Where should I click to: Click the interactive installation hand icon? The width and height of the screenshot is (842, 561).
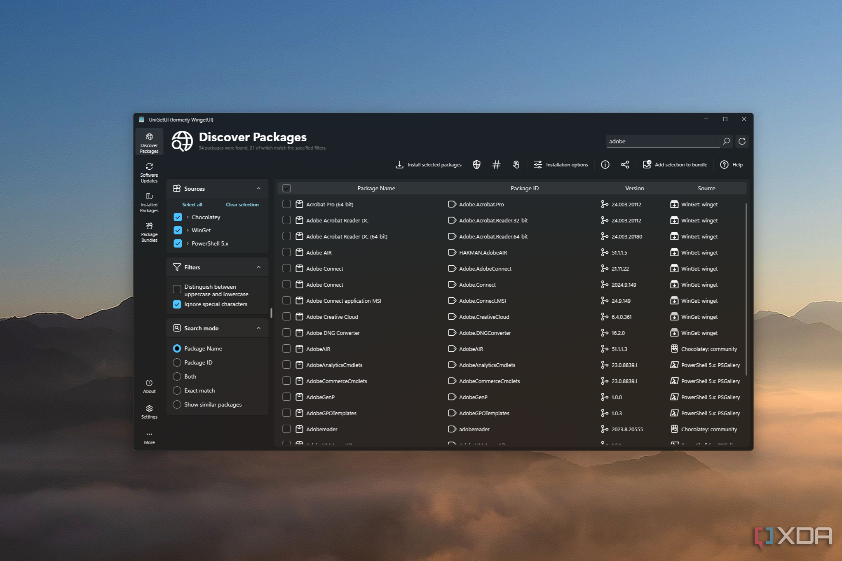516,165
